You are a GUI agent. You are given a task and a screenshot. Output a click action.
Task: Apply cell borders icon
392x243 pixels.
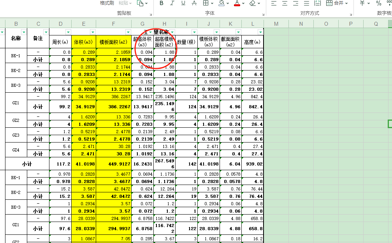click(x=206, y=3)
